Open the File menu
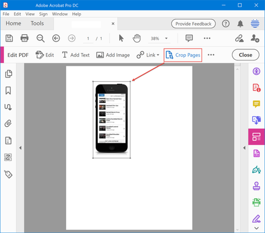 (6, 14)
